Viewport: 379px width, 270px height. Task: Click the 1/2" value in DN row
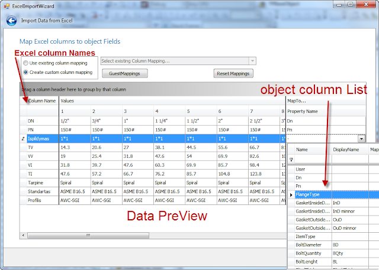pyautogui.click(x=75, y=121)
